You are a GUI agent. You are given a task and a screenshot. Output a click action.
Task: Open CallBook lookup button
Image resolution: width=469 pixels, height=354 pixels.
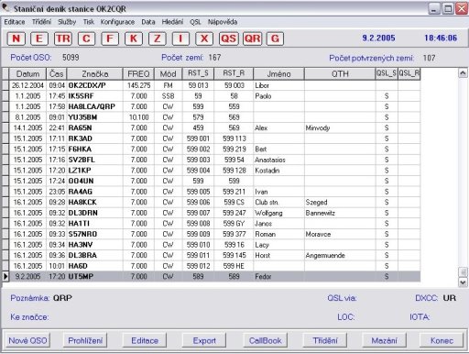pos(265,340)
